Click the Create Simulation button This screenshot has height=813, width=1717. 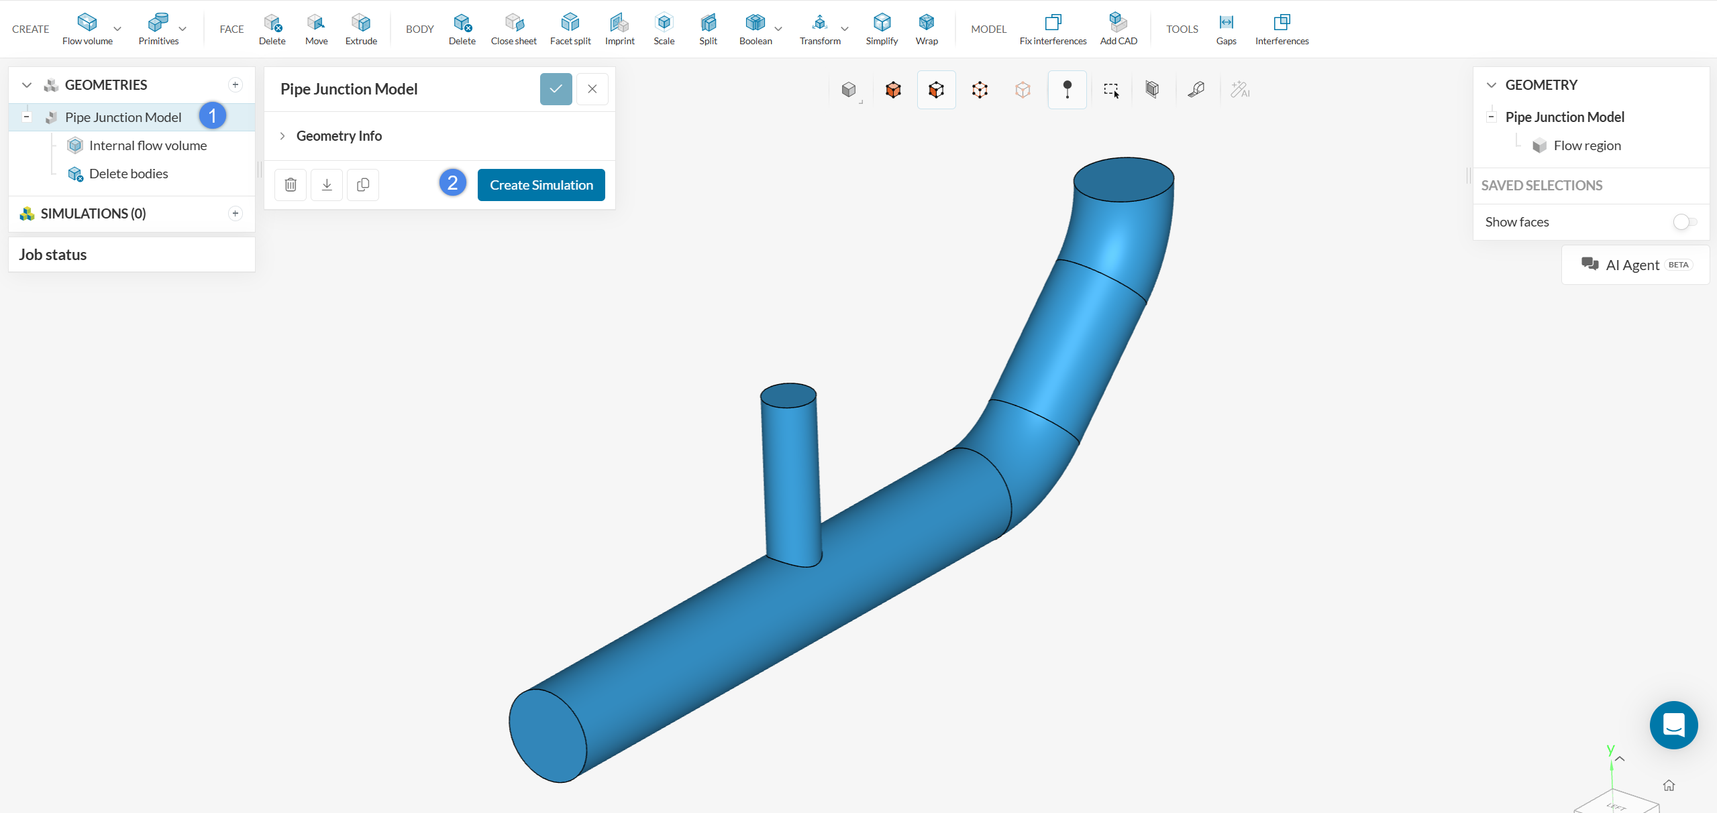click(541, 185)
